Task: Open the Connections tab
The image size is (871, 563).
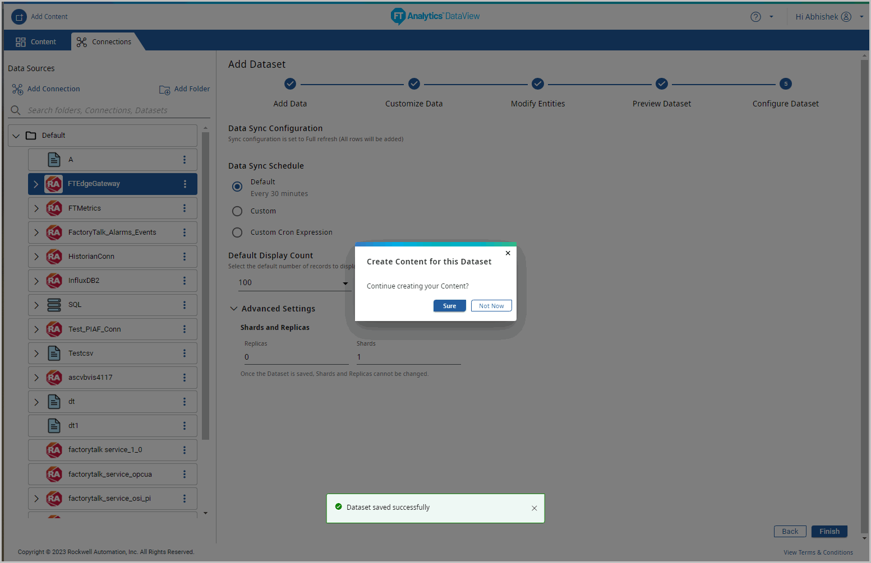Action: [x=104, y=42]
